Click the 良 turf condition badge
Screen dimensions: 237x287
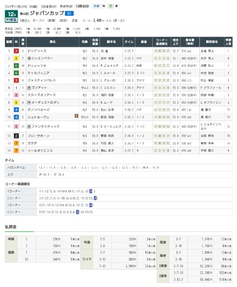116,6
